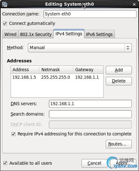Screen dimensions: 139x171
Task: Select the 192.168.1.5 address row
Action: click(x=57, y=77)
